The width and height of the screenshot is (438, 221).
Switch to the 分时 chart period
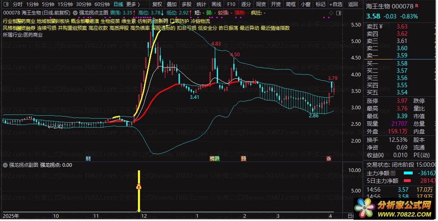tap(18, 4)
